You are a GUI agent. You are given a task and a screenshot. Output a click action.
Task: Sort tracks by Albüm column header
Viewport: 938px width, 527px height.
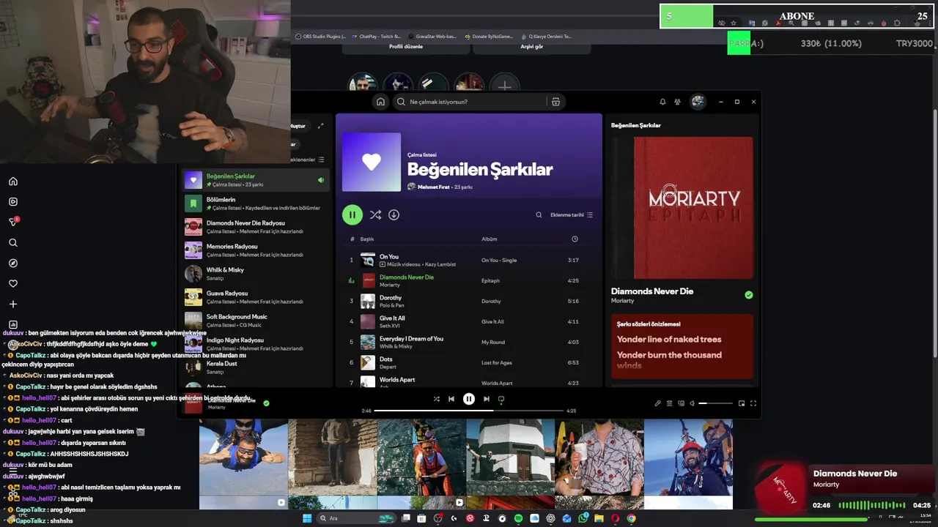(x=489, y=239)
